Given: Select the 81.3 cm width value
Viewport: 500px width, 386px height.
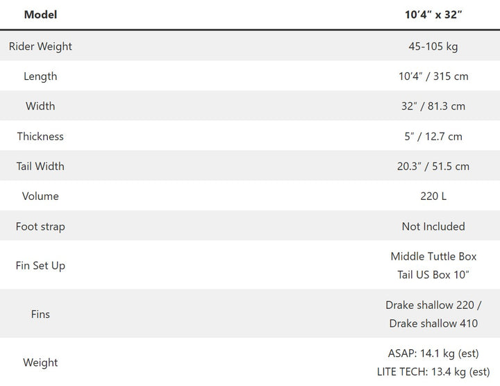Looking at the screenshot, I should click(x=447, y=106).
